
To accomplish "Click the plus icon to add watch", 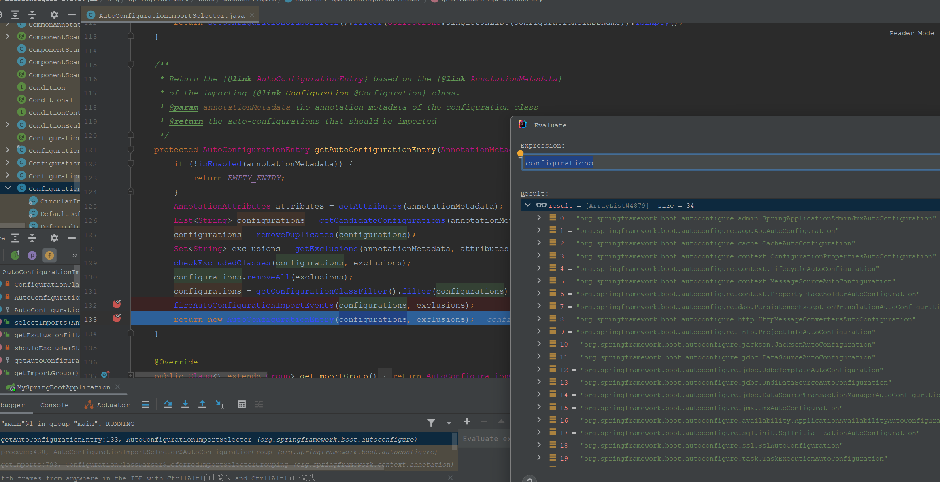I will coord(467,421).
